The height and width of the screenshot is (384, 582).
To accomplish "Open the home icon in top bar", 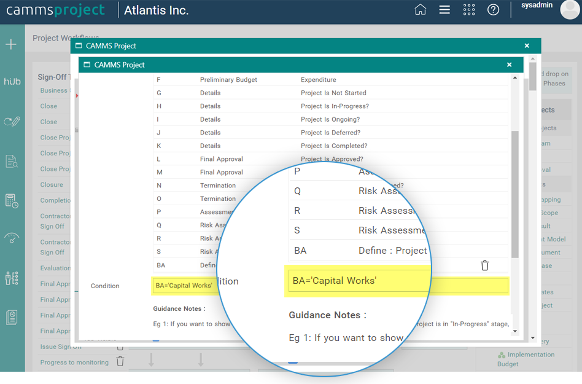I will coord(420,10).
